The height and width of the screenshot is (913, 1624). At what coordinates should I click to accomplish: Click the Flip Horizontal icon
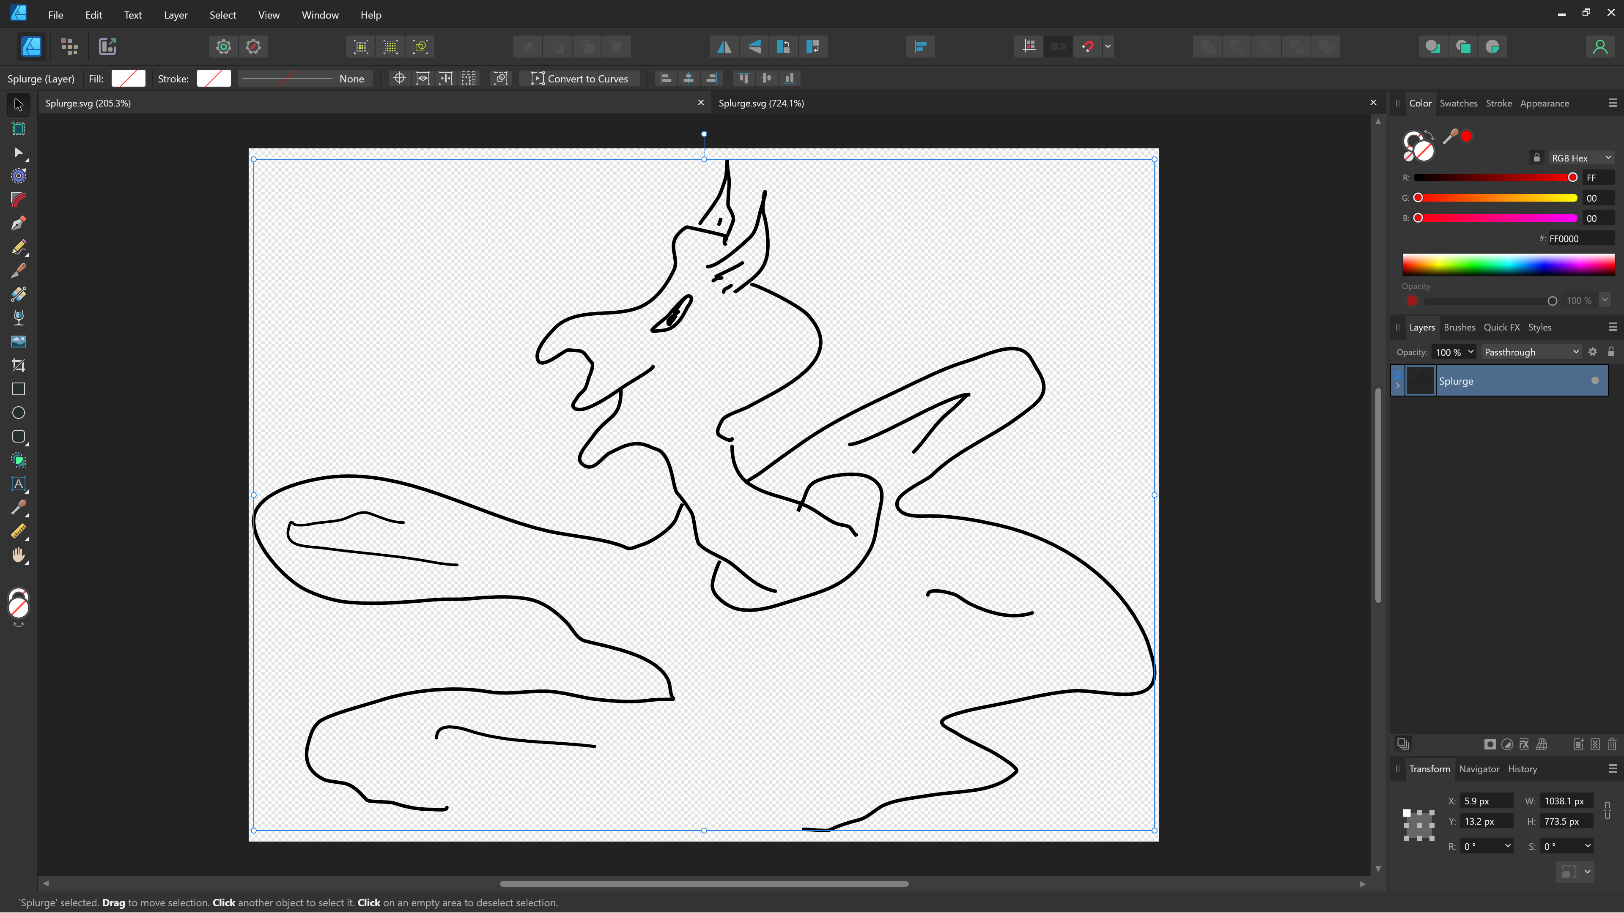click(x=724, y=46)
